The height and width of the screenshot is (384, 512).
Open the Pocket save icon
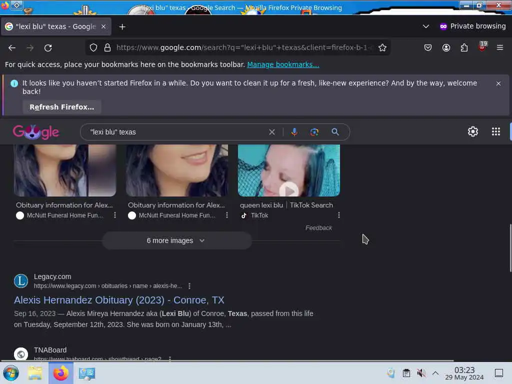click(x=428, y=47)
